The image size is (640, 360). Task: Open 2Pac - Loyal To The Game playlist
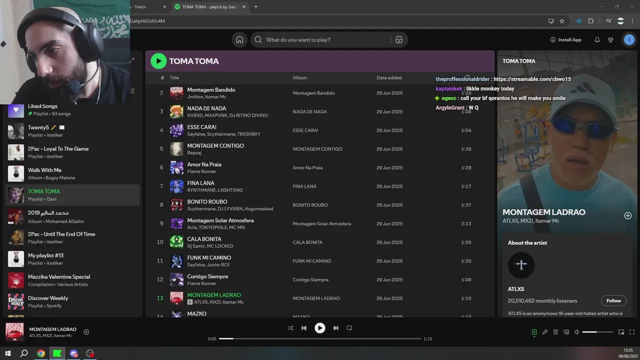(x=73, y=152)
